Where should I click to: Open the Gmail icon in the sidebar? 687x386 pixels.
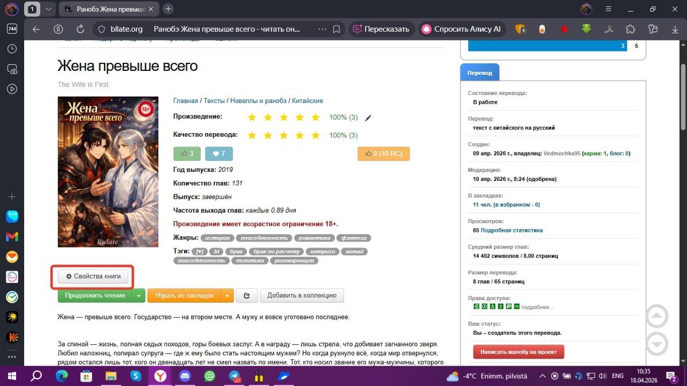12,237
